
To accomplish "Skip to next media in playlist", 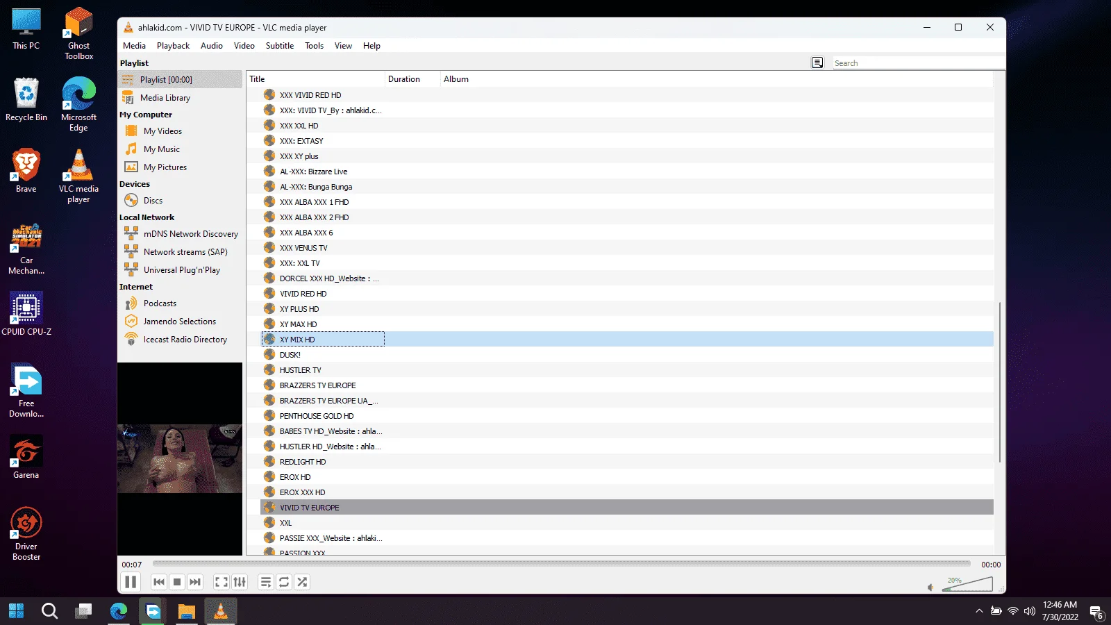I will coord(195,582).
